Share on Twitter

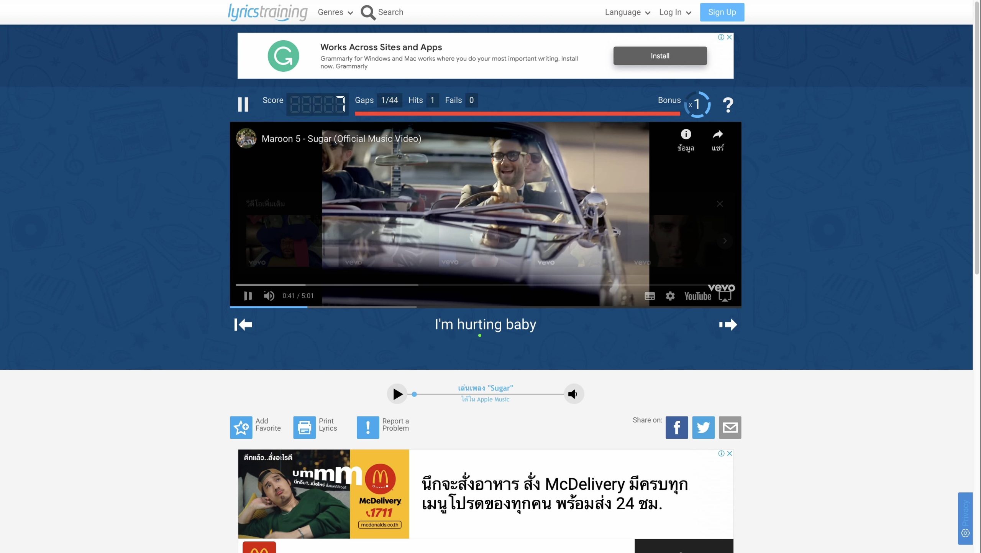coord(703,427)
